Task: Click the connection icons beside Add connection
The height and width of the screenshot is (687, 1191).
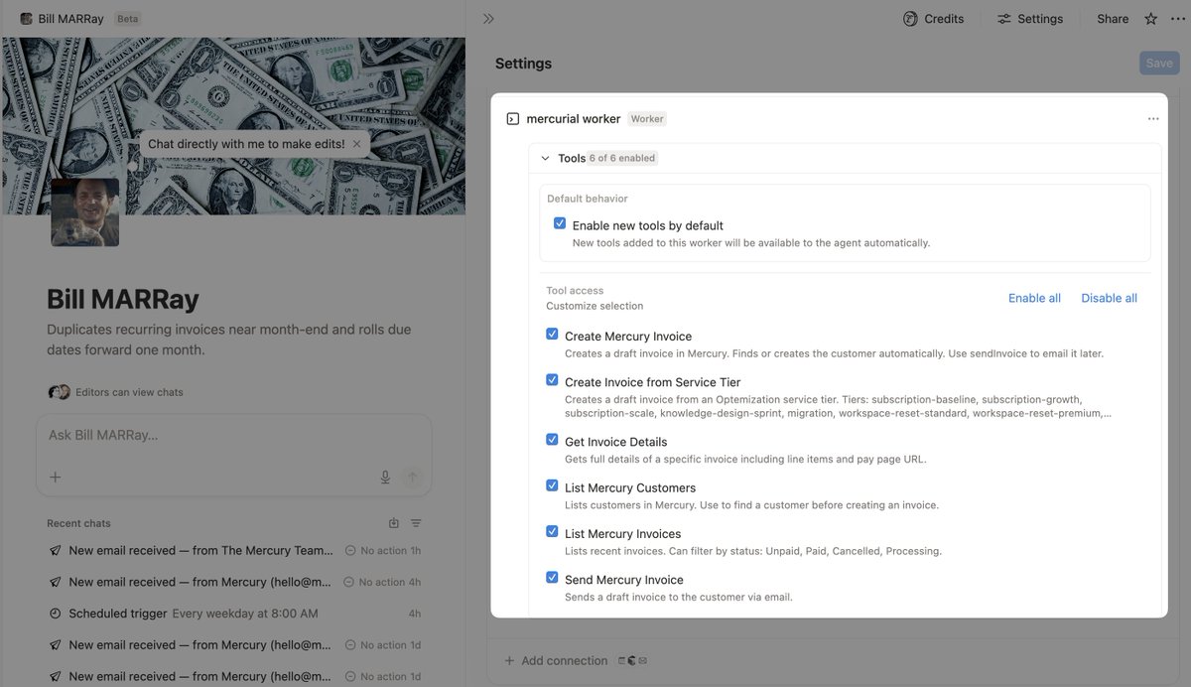Action: click(x=632, y=661)
